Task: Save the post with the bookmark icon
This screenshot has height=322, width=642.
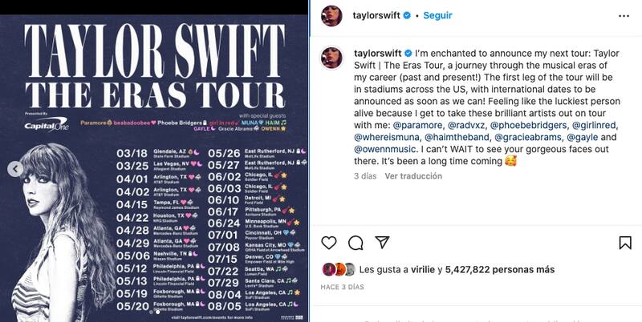Action: (x=624, y=242)
